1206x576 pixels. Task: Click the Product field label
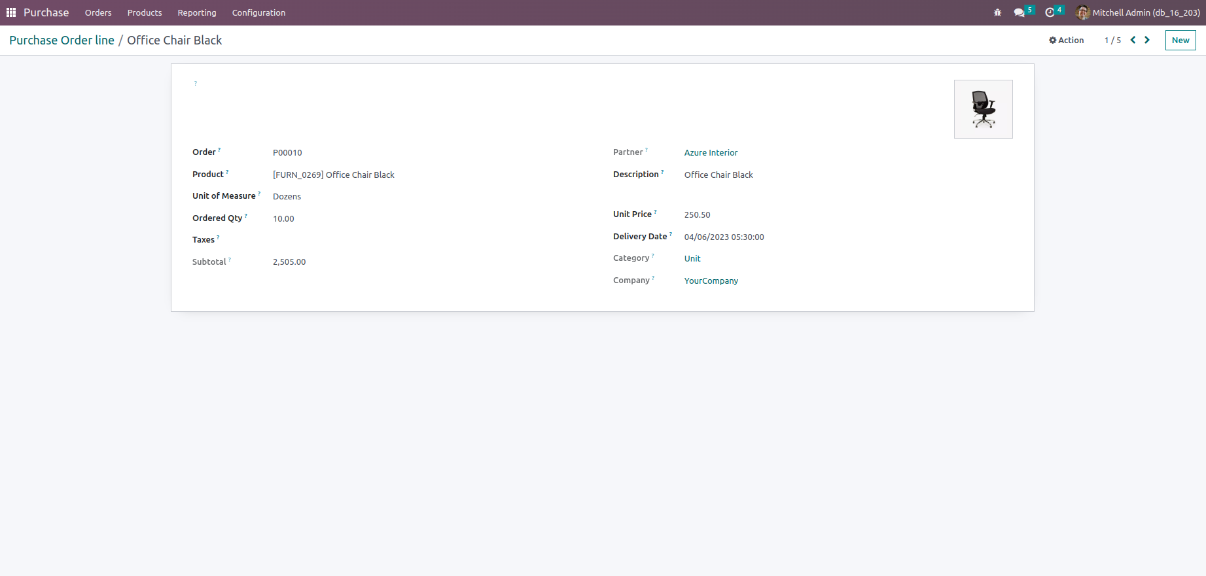pos(208,174)
